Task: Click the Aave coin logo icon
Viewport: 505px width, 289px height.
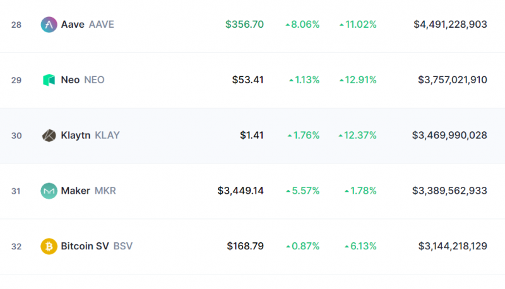Action: [49, 25]
